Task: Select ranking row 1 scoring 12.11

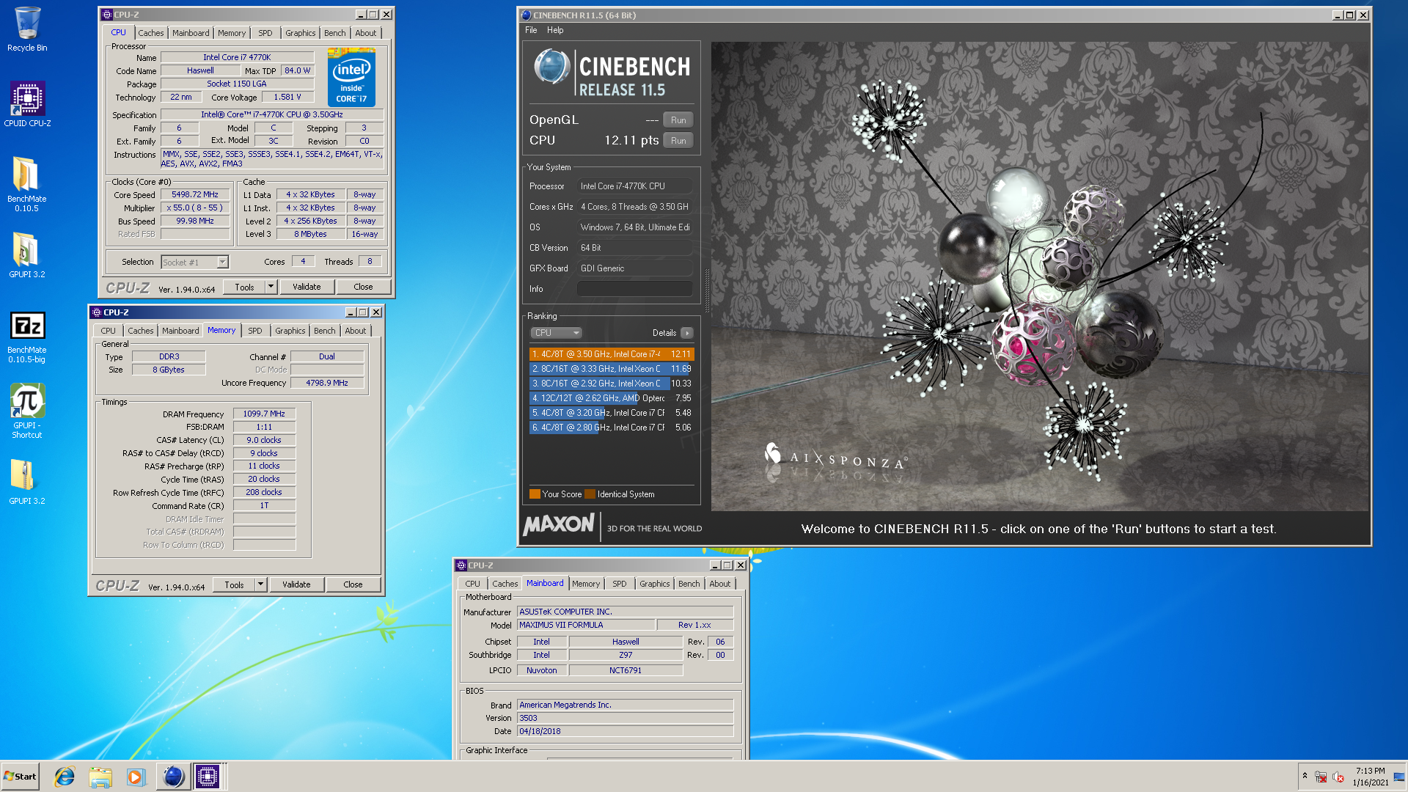Action: 611,354
